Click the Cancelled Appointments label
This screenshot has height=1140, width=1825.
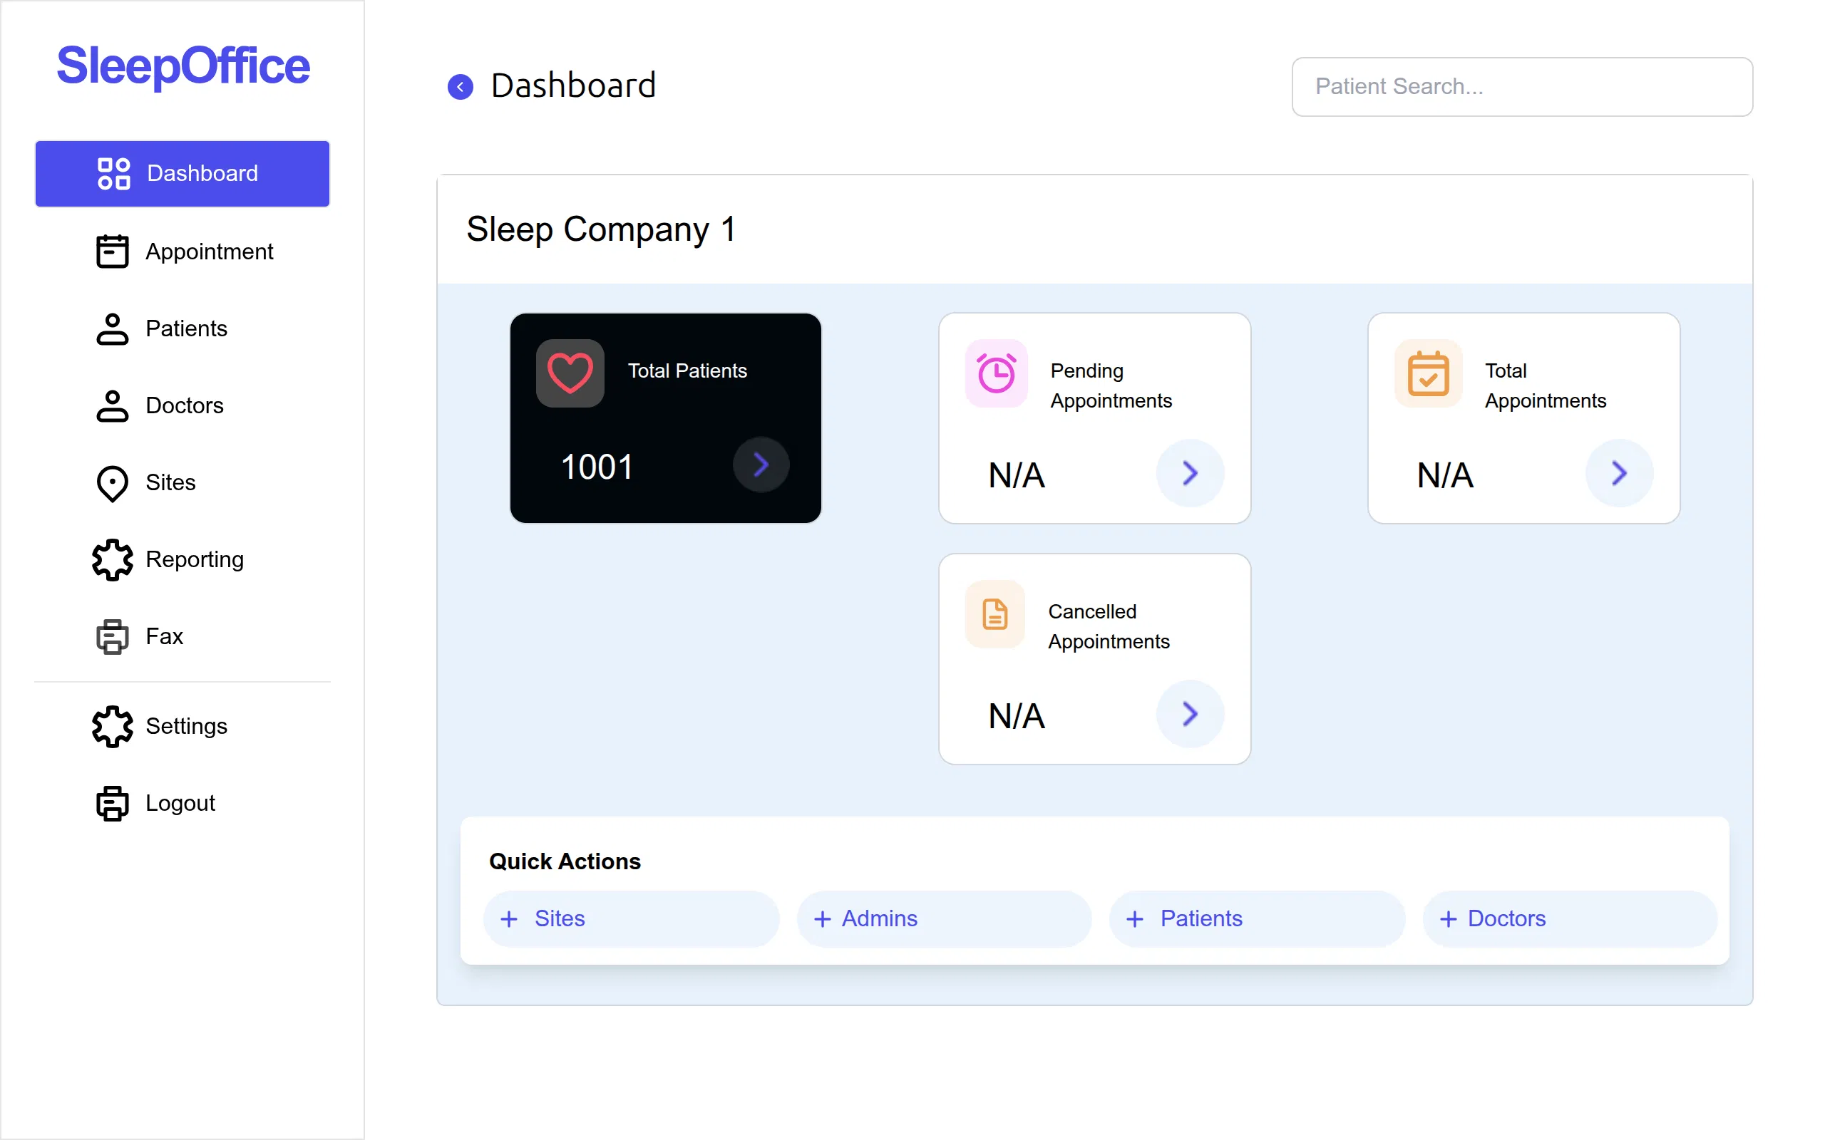pyautogui.click(x=1109, y=626)
